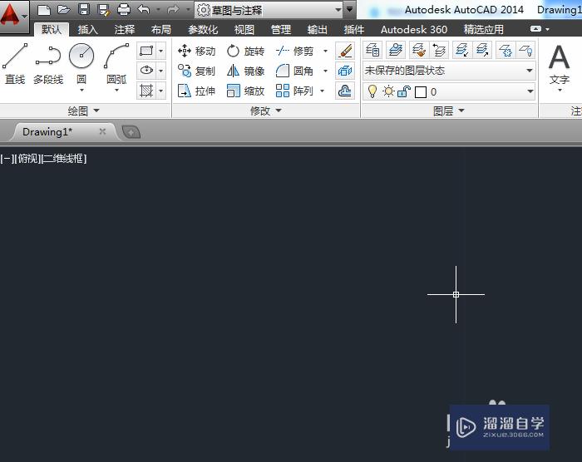Select the Rectangle draw tool
The image size is (582, 462).
pos(146,51)
